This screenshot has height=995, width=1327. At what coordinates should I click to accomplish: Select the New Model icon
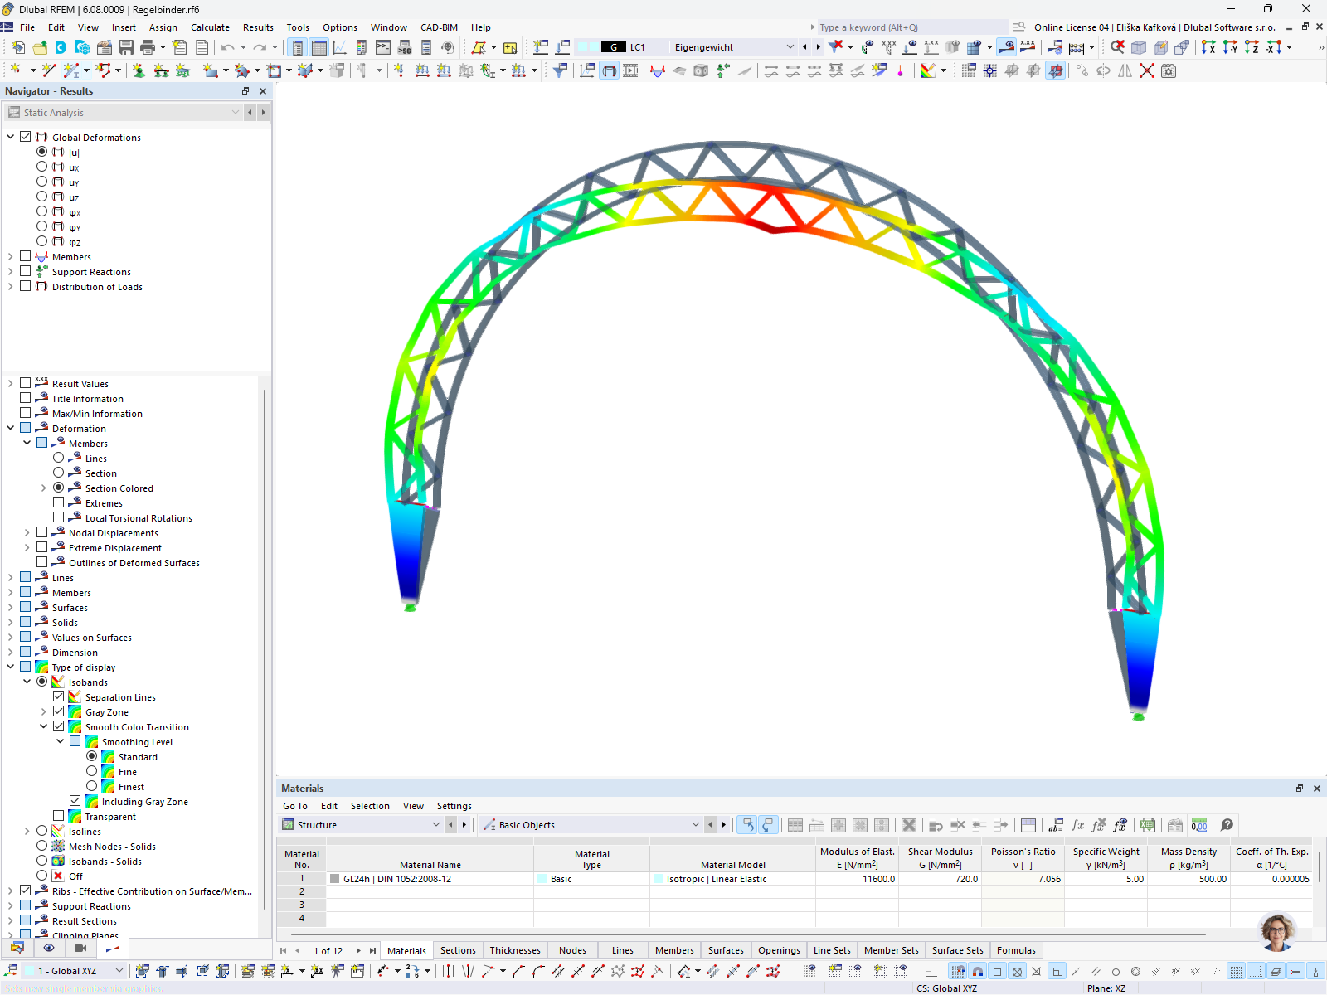coord(17,47)
